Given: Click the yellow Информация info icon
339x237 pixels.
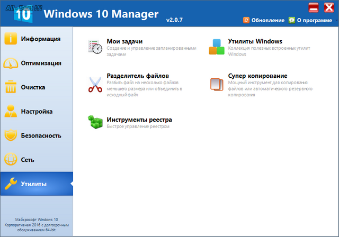Looking at the screenshot, I should pyautogui.click(x=11, y=39).
